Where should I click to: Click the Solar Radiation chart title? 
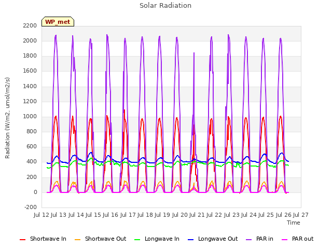coord(165,6)
